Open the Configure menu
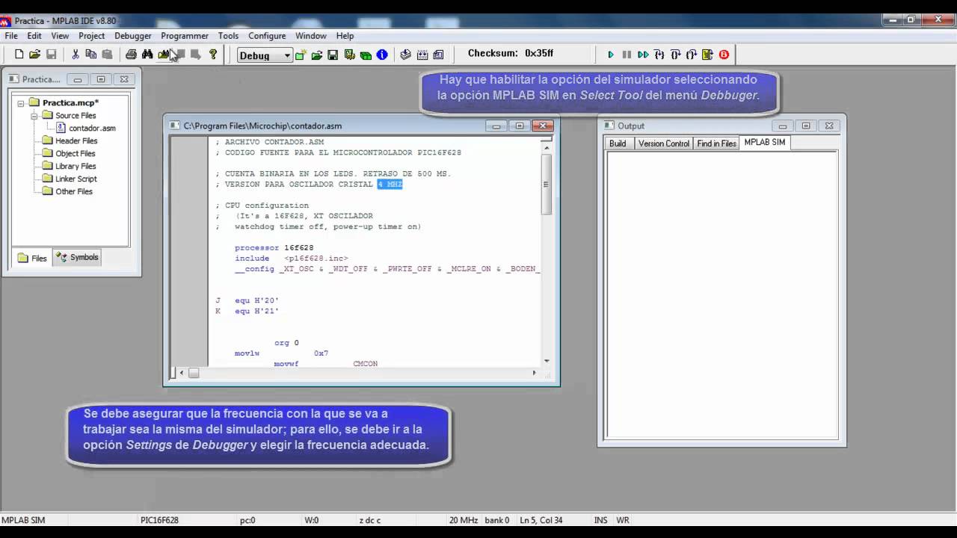957x538 pixels. click(267, 36)
